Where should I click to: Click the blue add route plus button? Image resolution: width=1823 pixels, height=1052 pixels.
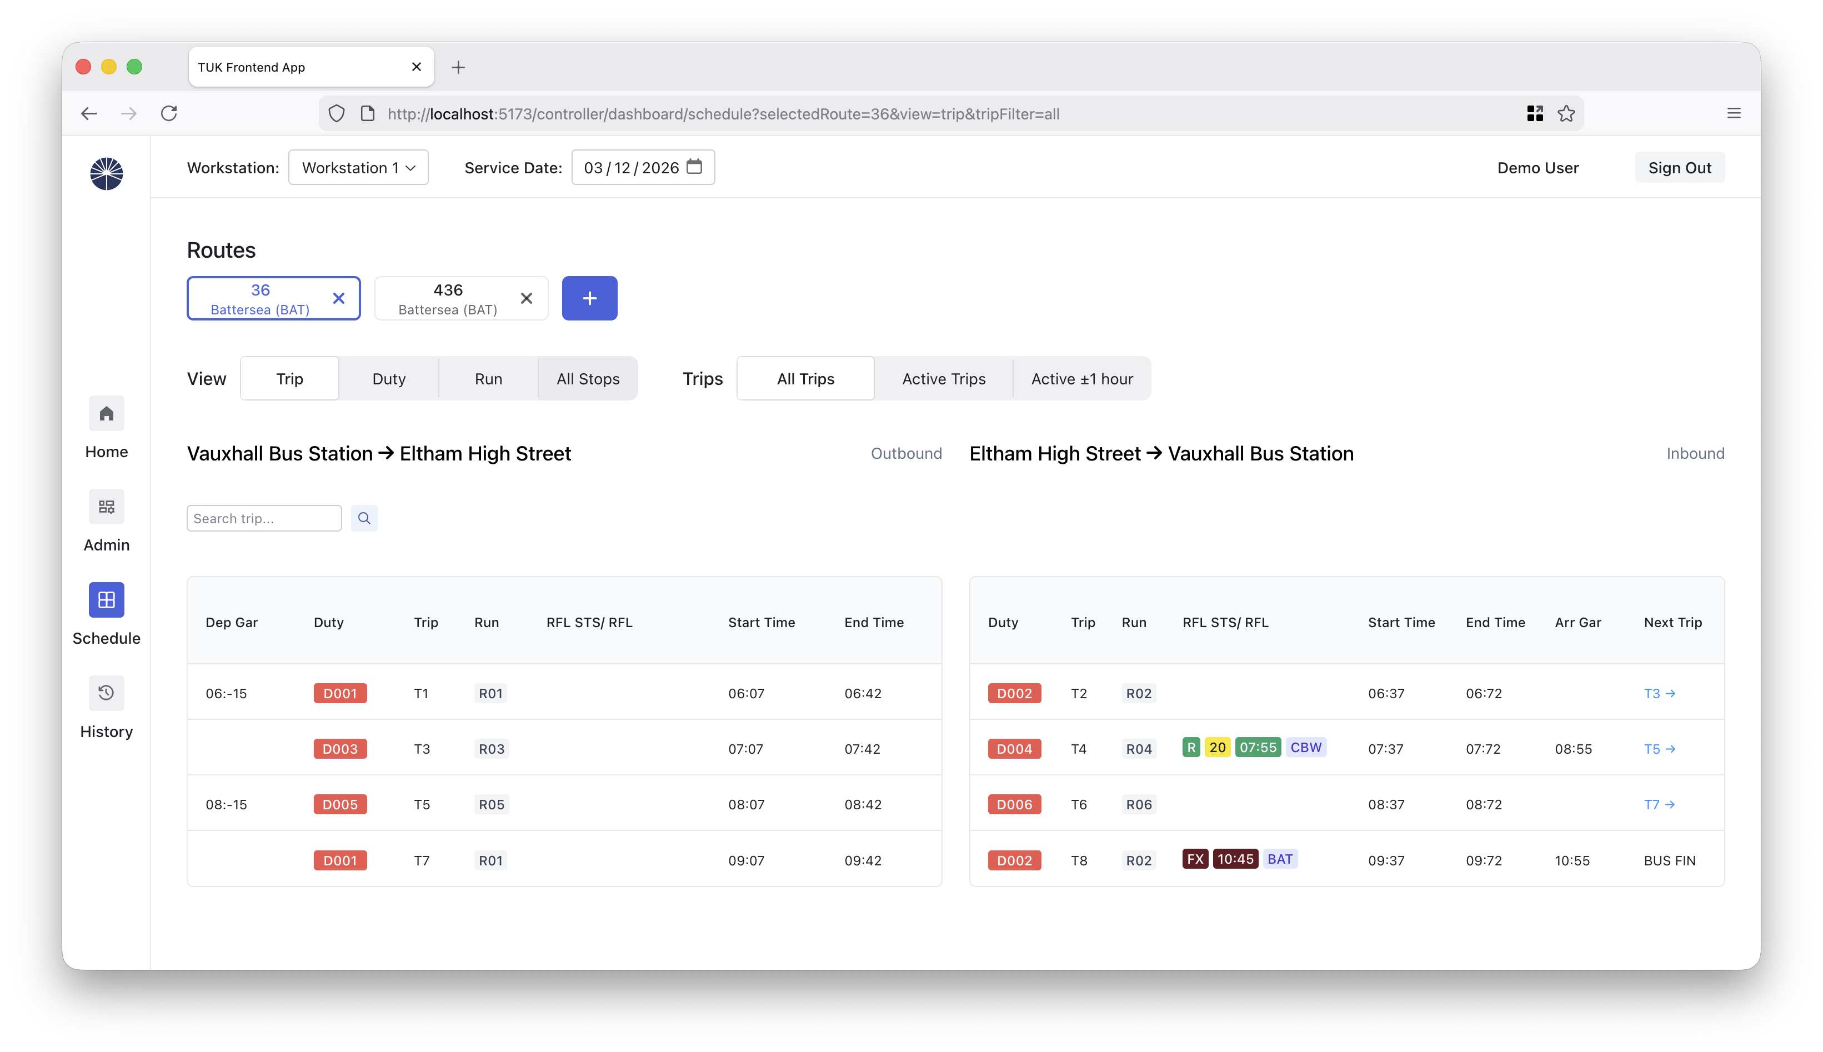589,298
